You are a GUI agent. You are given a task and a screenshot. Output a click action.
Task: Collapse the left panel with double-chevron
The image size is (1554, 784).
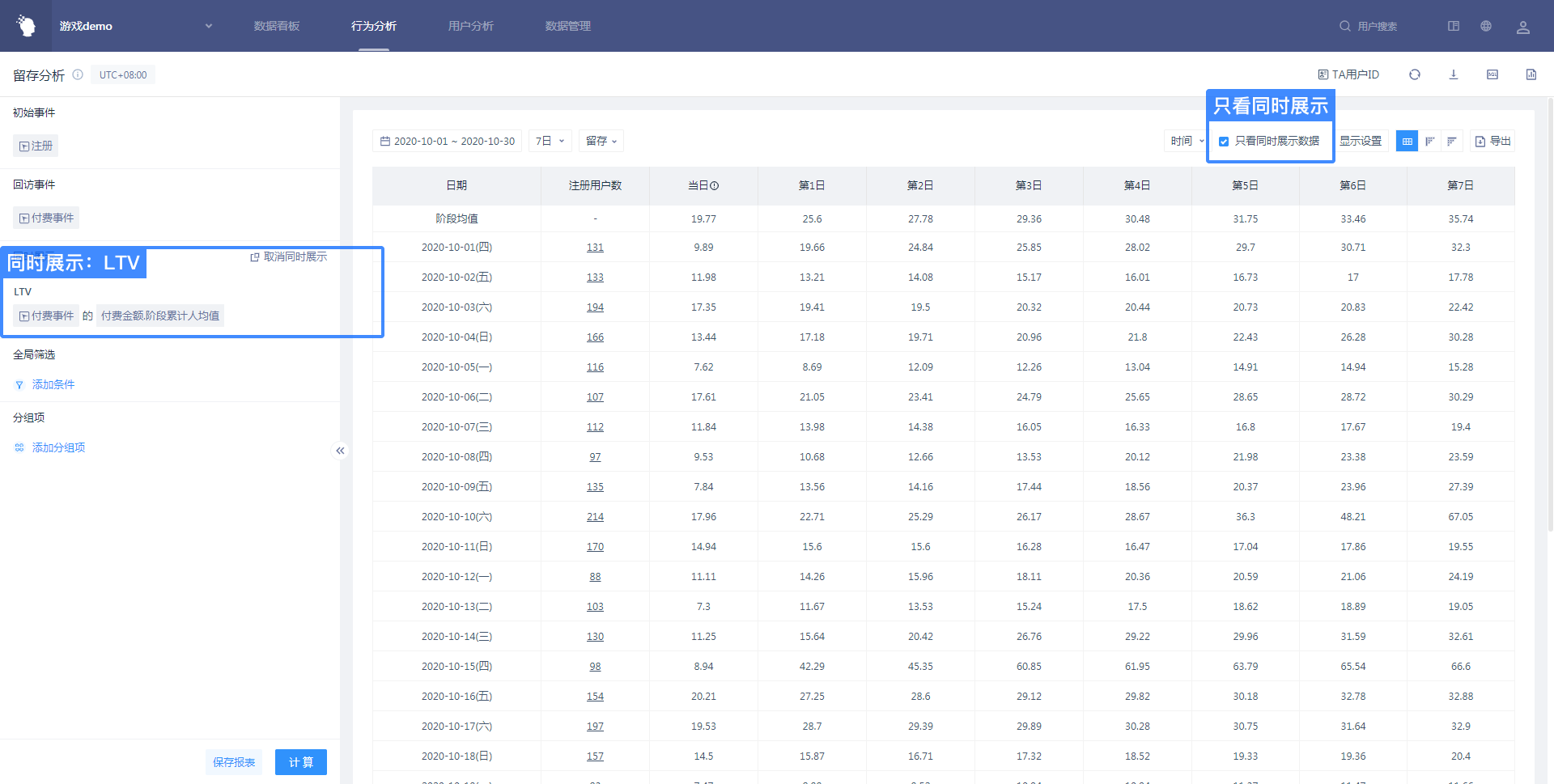click(x=340, y=451)
